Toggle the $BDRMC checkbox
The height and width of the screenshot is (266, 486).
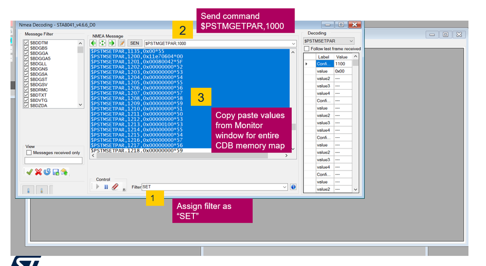26,90
